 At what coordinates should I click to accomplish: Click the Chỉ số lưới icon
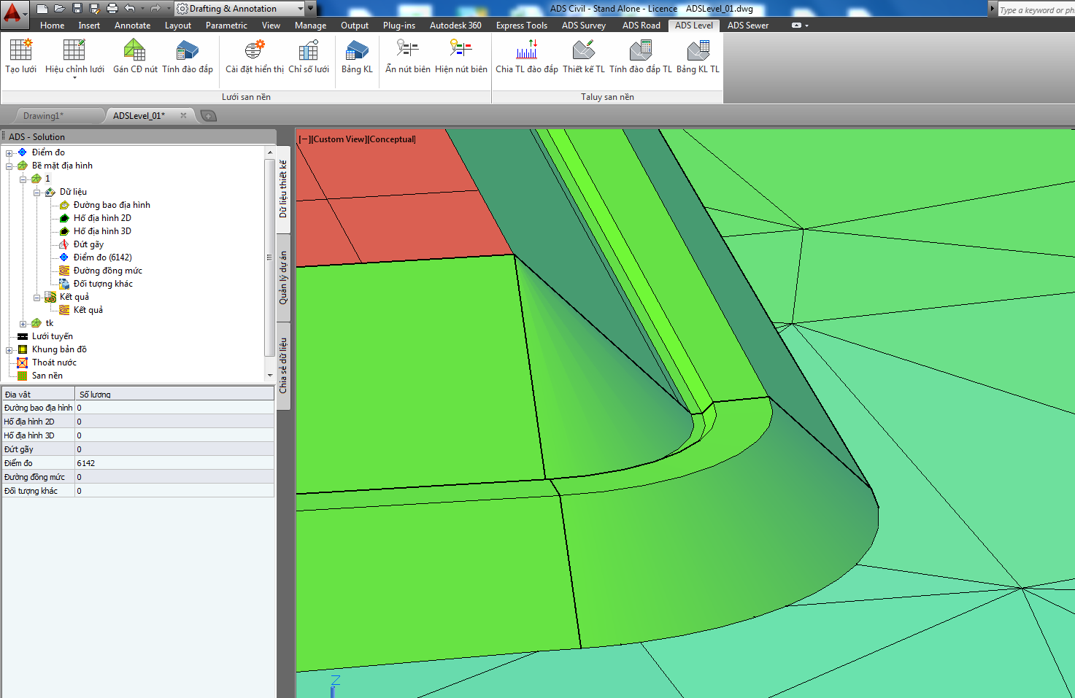[x=308, y=56]
